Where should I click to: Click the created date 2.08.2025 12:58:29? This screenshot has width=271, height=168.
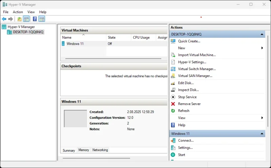(x=140, y=112)
